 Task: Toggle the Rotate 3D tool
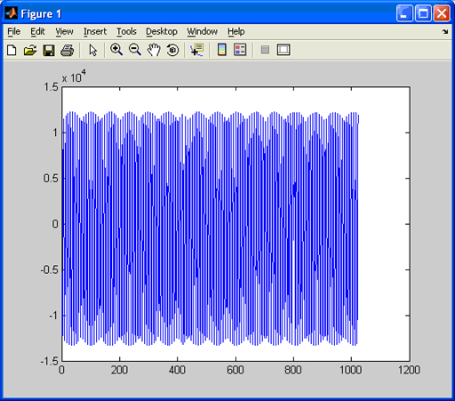click(172, 50)
